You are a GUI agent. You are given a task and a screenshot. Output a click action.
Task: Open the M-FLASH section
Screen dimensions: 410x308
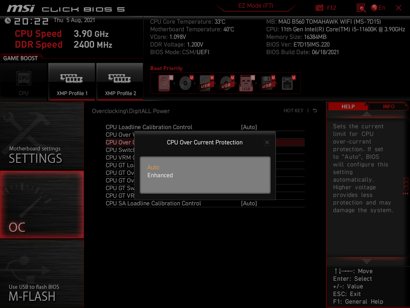(42, 274)
